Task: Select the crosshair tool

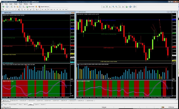Action: point(6,9)
